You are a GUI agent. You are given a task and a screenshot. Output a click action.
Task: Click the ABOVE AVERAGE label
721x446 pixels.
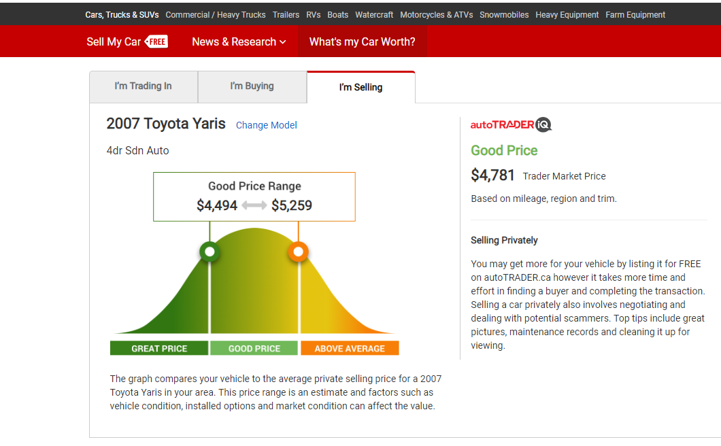[350, 349]
